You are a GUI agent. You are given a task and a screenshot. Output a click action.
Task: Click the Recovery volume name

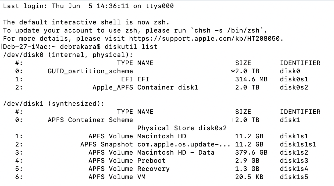coord(153,169)
